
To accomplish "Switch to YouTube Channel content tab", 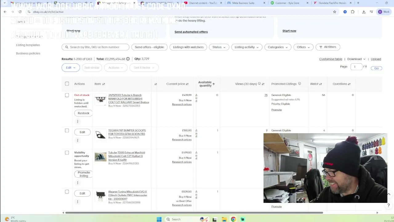I will point(203,3).
